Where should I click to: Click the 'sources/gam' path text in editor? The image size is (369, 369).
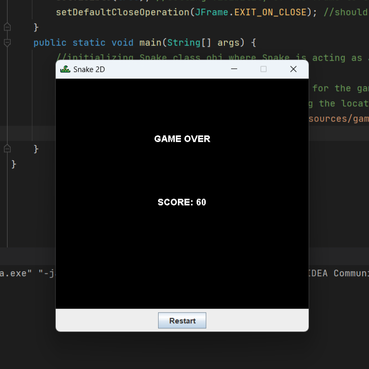tap(339, 119)
